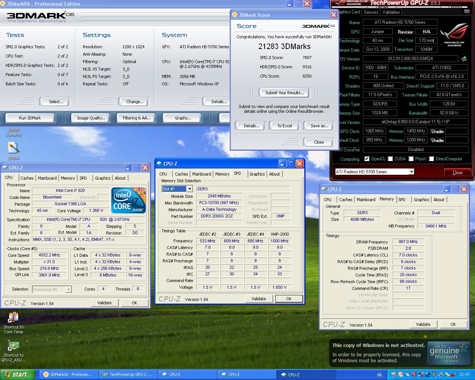Open Memory tab in left CPU-Z window
475x380 pixels.
click(x=68, y=178)
